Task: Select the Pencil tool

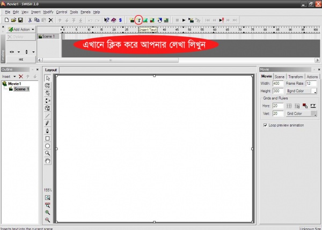Action: (x=47, y=123)
